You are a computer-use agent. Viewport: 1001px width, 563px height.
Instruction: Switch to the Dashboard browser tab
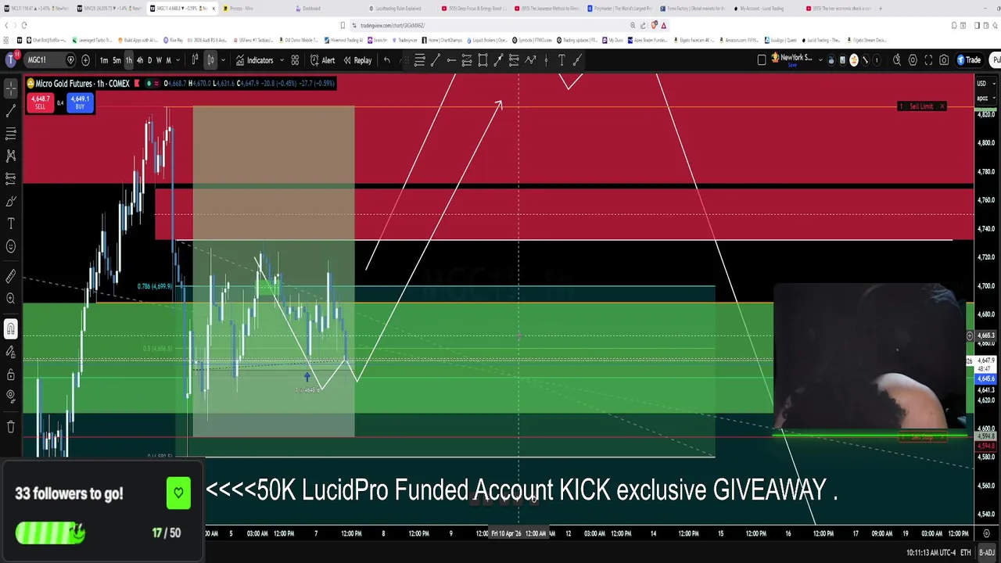tap(311, 9)
